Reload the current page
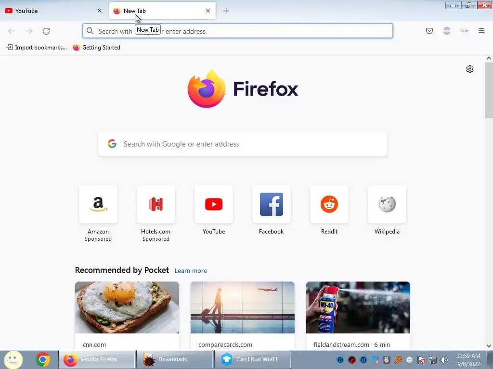The height and width of the screenshot is (369, 493). pos(46,31)
